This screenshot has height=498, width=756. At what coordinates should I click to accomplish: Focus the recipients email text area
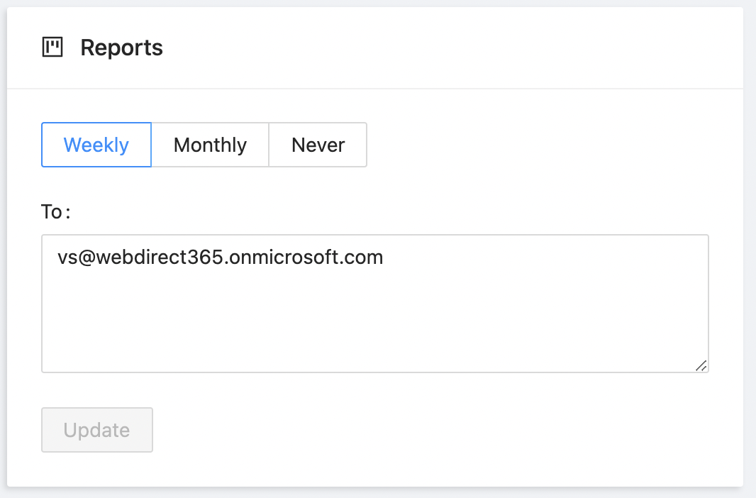[374, 312]
